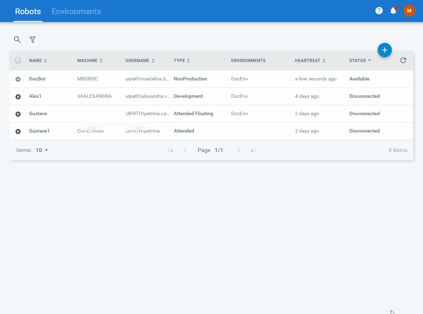Click the '4 Items' count label
423x314 pixels.
[398, 150]
